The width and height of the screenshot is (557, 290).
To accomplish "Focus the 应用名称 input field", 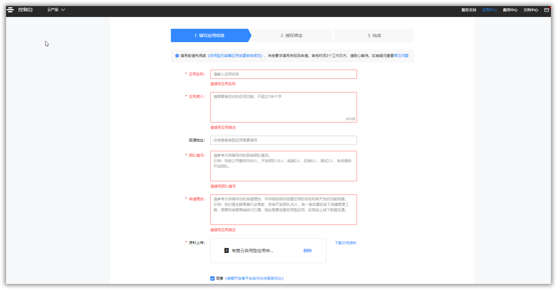I will 284,74.
